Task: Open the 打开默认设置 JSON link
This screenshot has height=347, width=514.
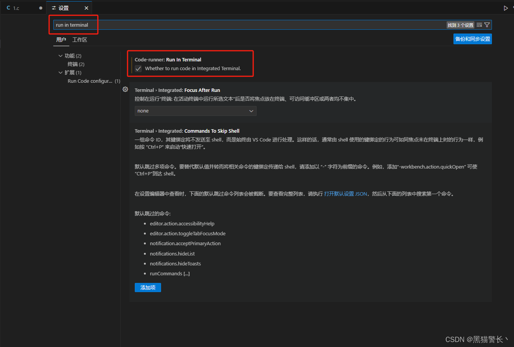Action: click(345, 194)
